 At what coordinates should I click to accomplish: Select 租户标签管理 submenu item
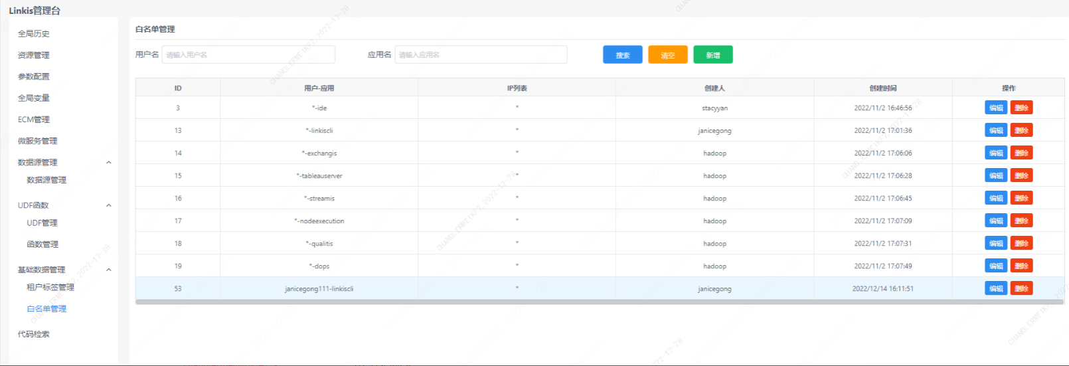coord(50,288)
